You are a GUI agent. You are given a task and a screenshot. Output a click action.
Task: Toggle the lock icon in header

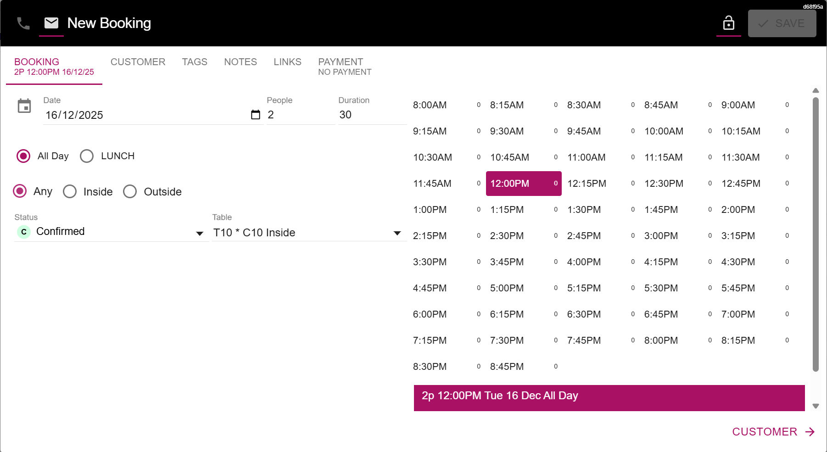(728, 23)
